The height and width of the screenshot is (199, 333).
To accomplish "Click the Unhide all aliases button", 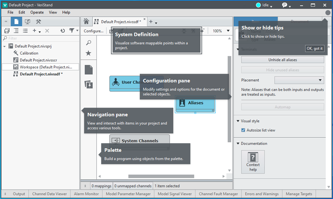I will (282, 60).
